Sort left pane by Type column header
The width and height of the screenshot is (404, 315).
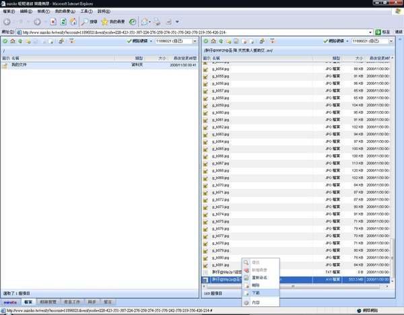coord(129,58)
